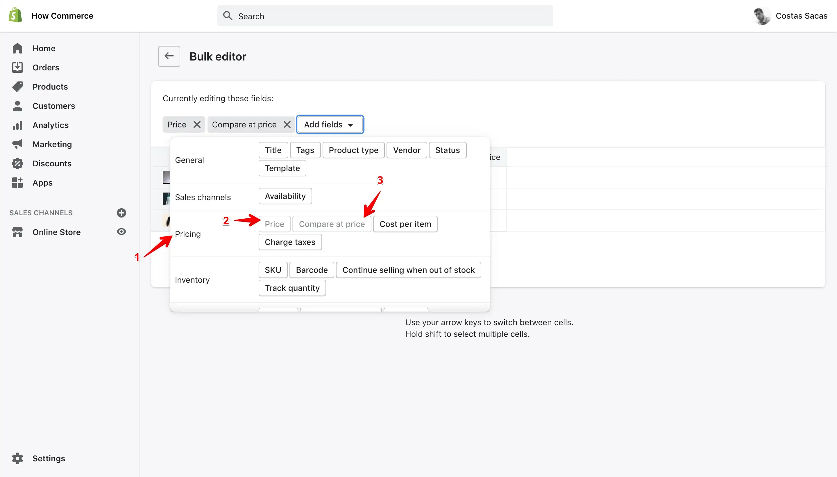Remove the Compare at price chip

pos(287,124)
